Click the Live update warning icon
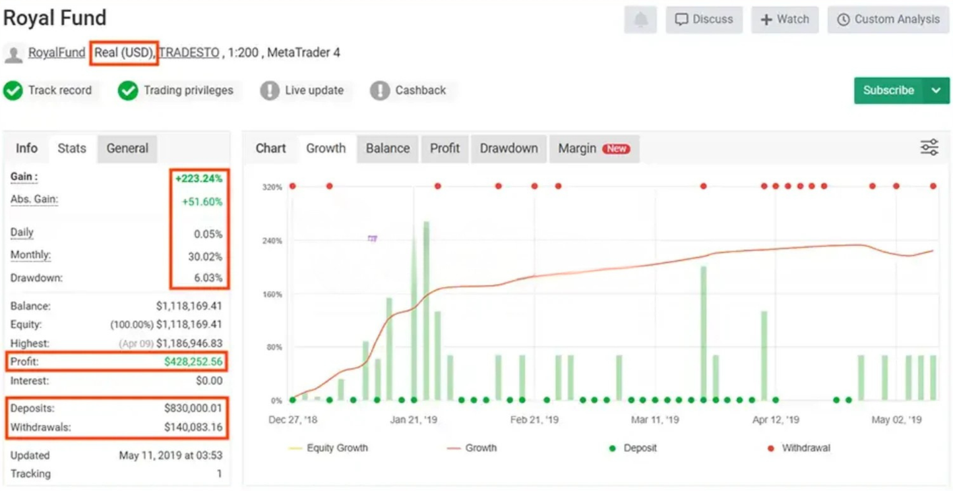 click(x=270, y=90)
